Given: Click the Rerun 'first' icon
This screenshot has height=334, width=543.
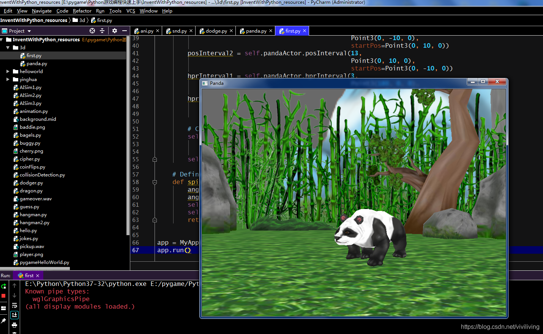Looking at the screenshot, I should (x=3, y=286).
